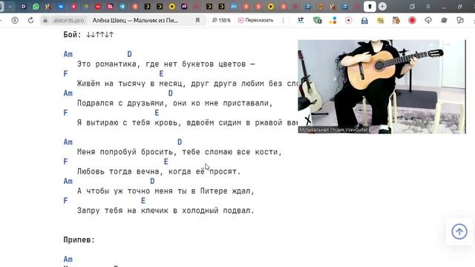Bookmark this page with the bookmark icon
The image size is (475, 267).
(x=197, y=20)
